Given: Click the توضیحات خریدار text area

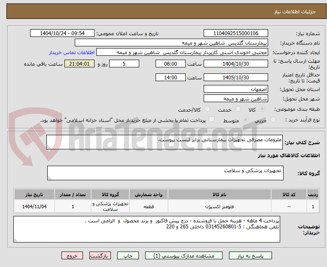Looking at the screenshot, I should tap(147, 229).
